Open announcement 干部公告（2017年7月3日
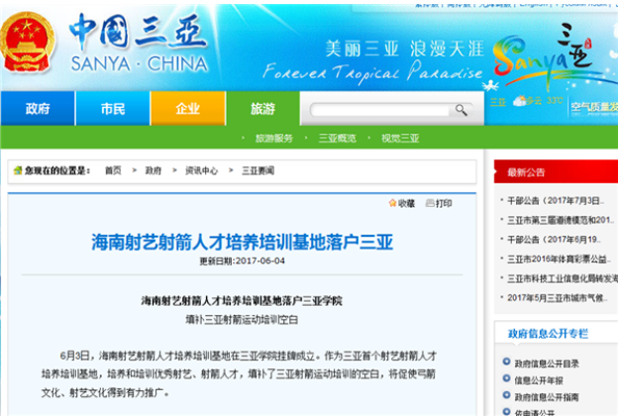The image size is (620, 417). 556,201
